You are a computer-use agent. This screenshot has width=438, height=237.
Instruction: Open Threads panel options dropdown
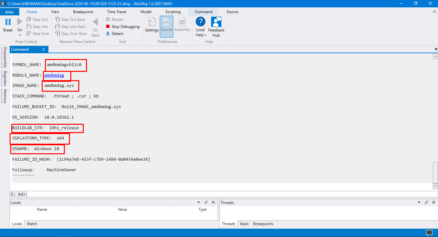(419, 203)
